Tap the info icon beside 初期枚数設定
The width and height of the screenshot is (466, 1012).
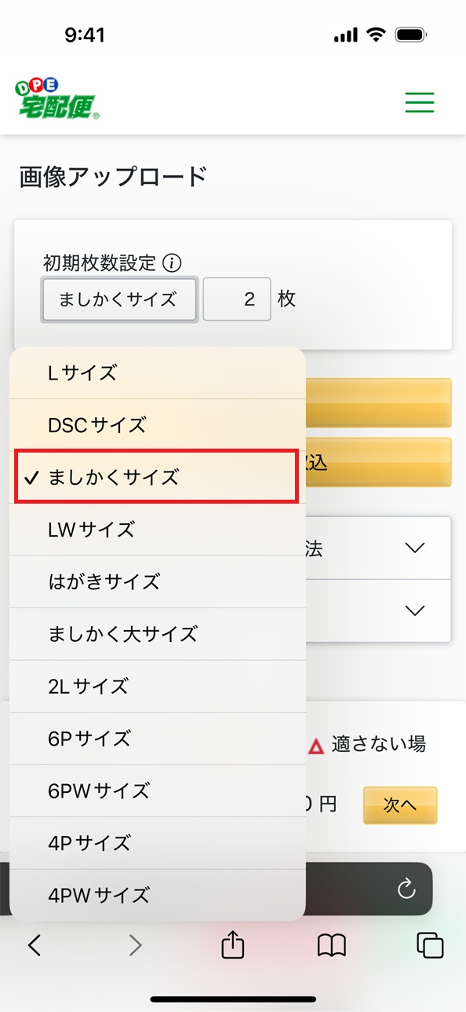[x=174, y=262]
